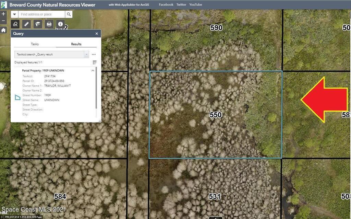Open the results options ellipsis menu
Screen dimensions: 351x219
click(94, 55)
